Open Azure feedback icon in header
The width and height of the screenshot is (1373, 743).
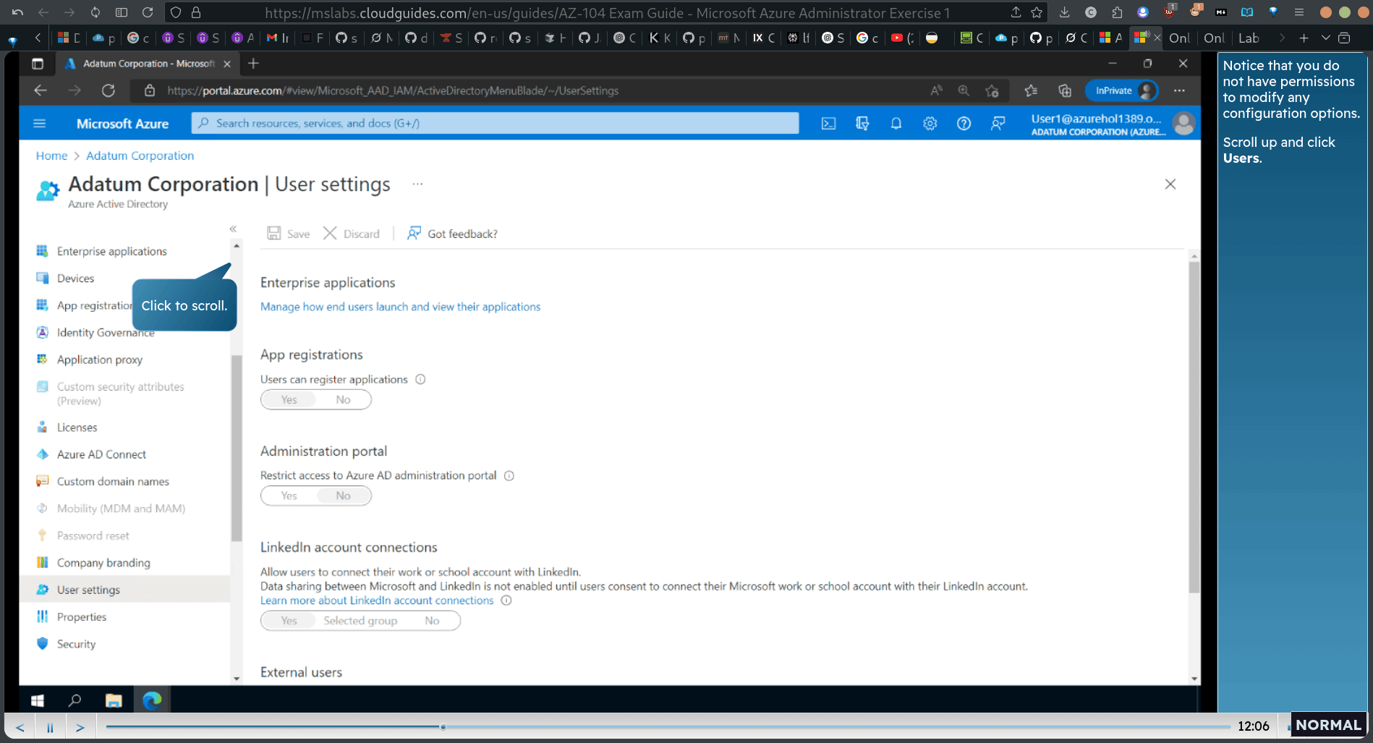tap(998, 124)
